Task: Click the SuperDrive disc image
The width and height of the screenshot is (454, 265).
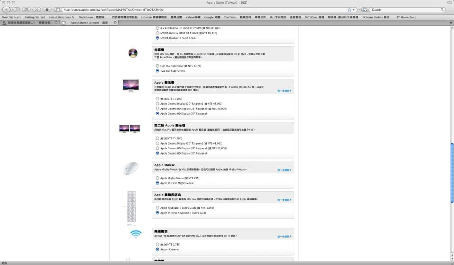Action: pyautogui.click(x=133, y=53)
